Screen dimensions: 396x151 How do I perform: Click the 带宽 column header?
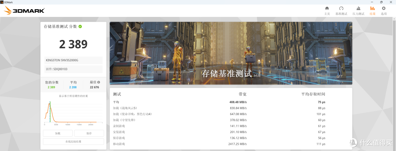(x=242, y=94)
